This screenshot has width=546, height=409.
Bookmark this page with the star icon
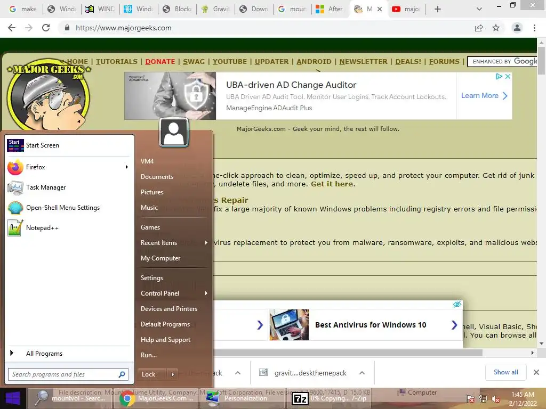point(496,28)
